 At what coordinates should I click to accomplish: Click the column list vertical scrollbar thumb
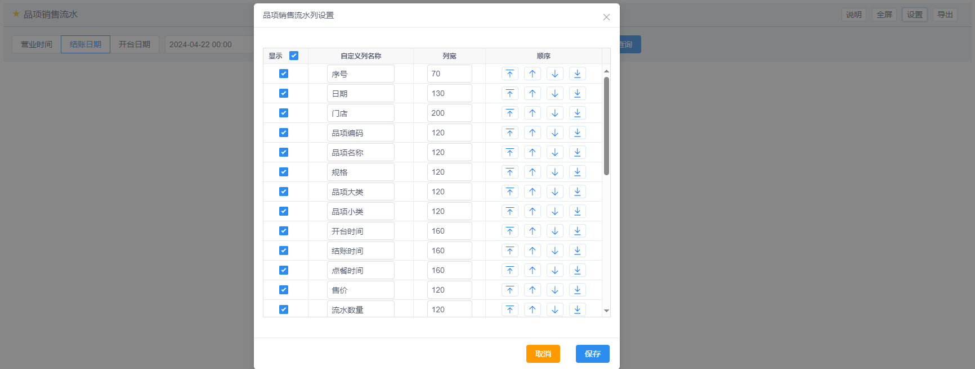(x=606, y=126)
